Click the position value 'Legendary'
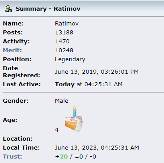Viewport: 164px width, 163px height. point(70,59)
